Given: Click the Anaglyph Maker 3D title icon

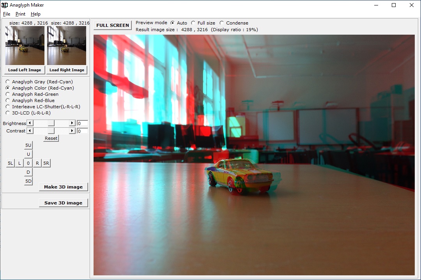Looking at the screenshot, I should (5, 5).
